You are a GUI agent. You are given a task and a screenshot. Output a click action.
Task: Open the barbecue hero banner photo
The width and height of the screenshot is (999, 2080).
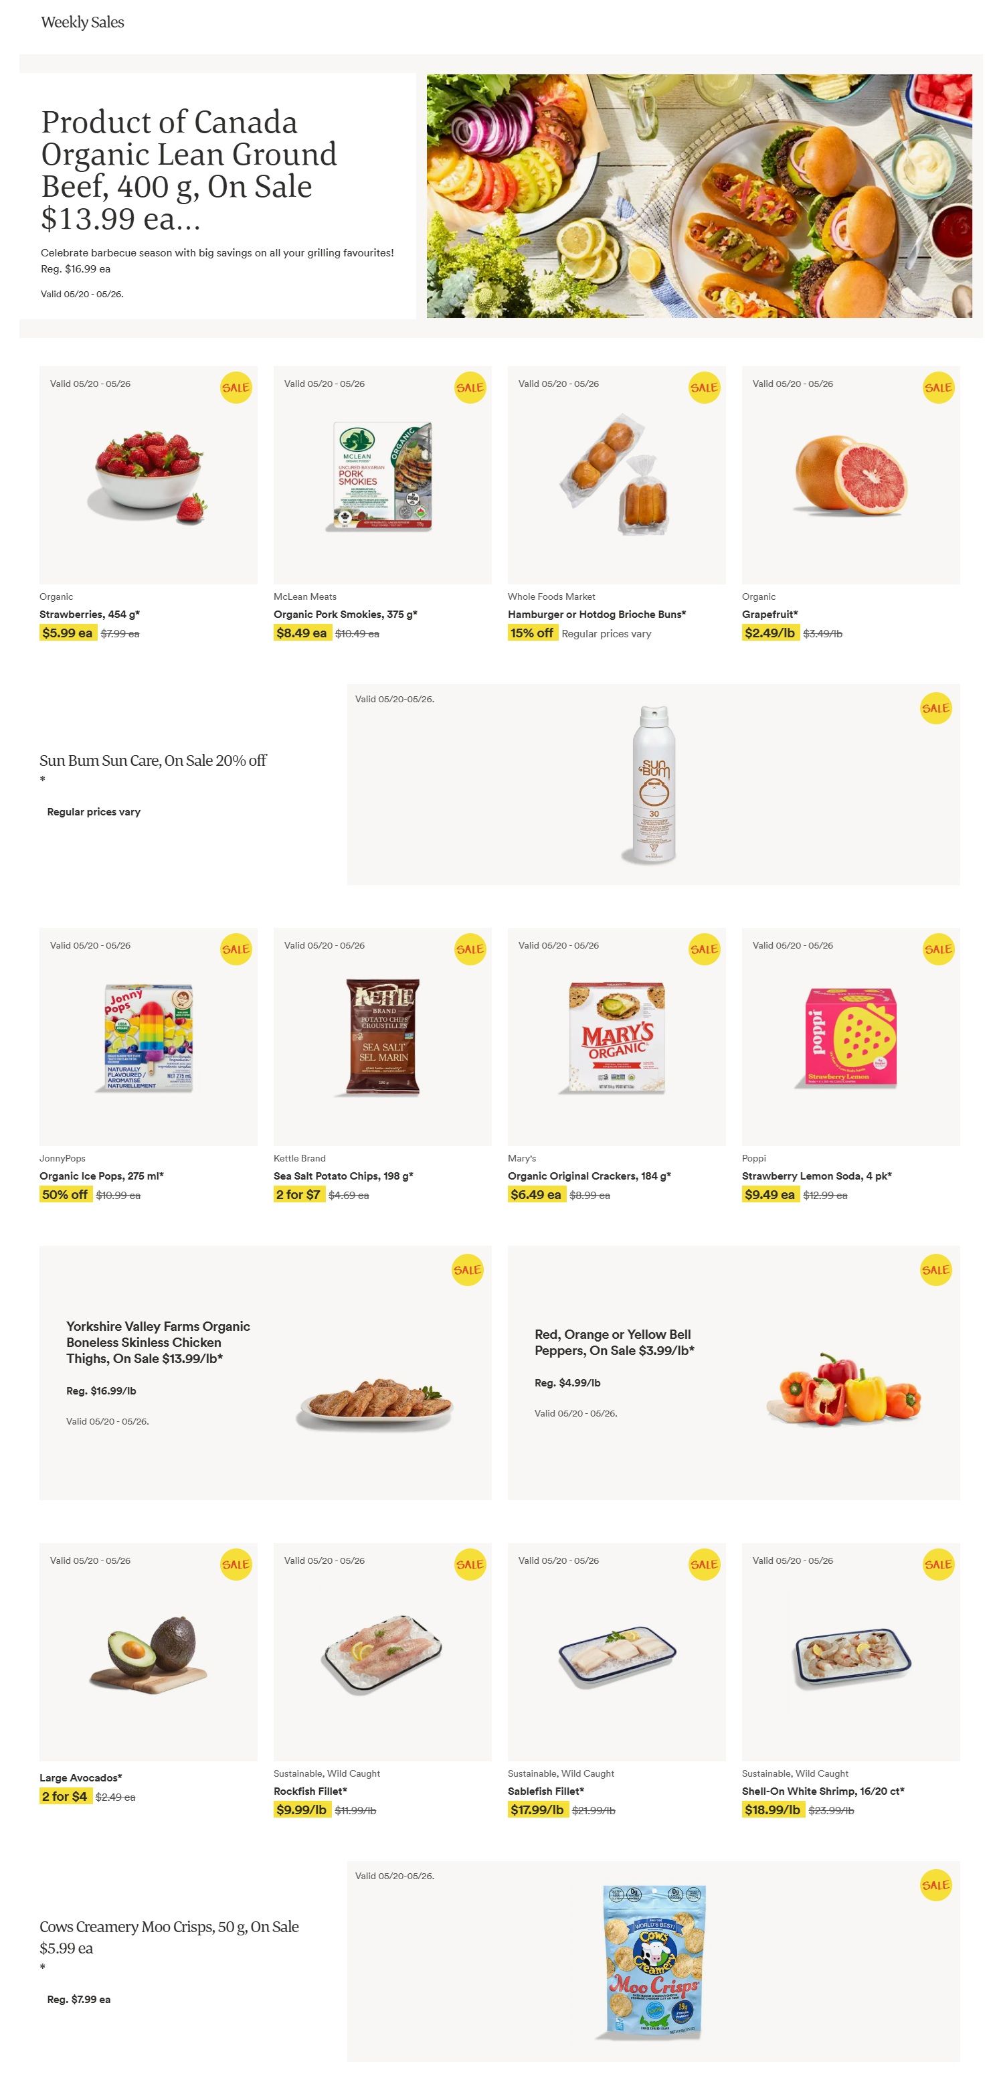tap(699, 196)
